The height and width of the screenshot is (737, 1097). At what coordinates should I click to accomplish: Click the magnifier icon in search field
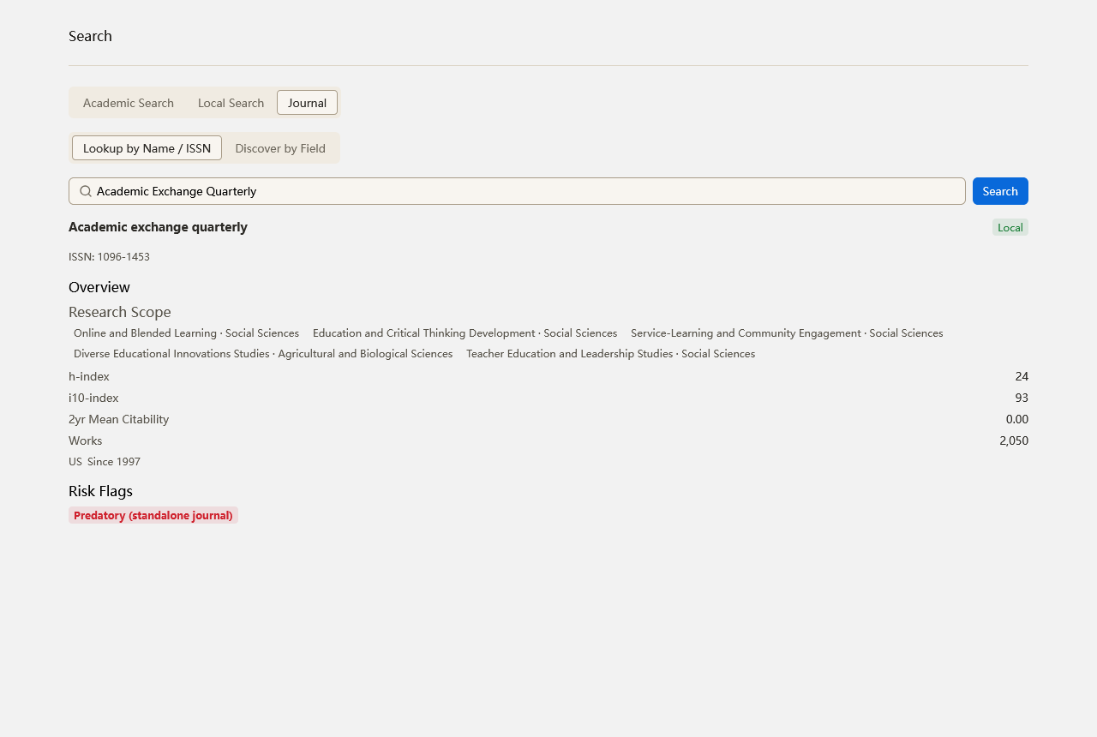[x=86, y=191]
